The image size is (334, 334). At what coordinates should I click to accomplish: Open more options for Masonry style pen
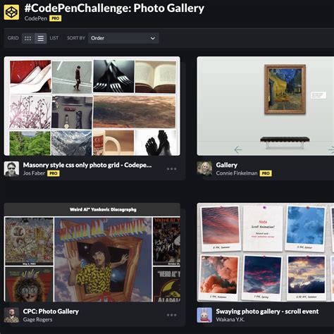172,168
